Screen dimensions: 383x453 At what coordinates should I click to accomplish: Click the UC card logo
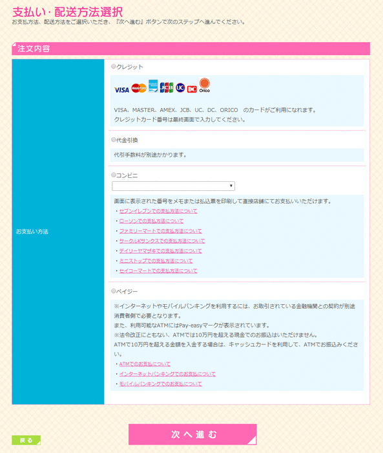[x=180, y=87]
